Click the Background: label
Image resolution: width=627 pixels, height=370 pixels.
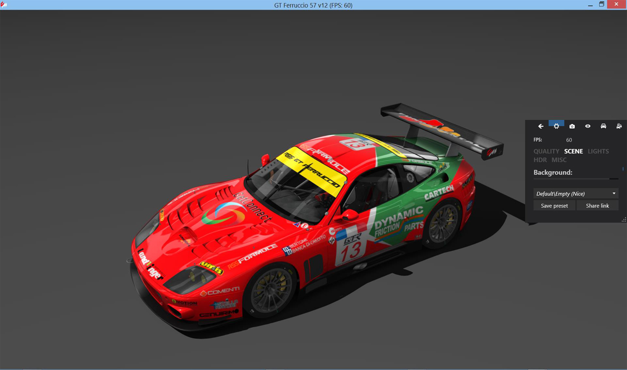click(553, 173)
